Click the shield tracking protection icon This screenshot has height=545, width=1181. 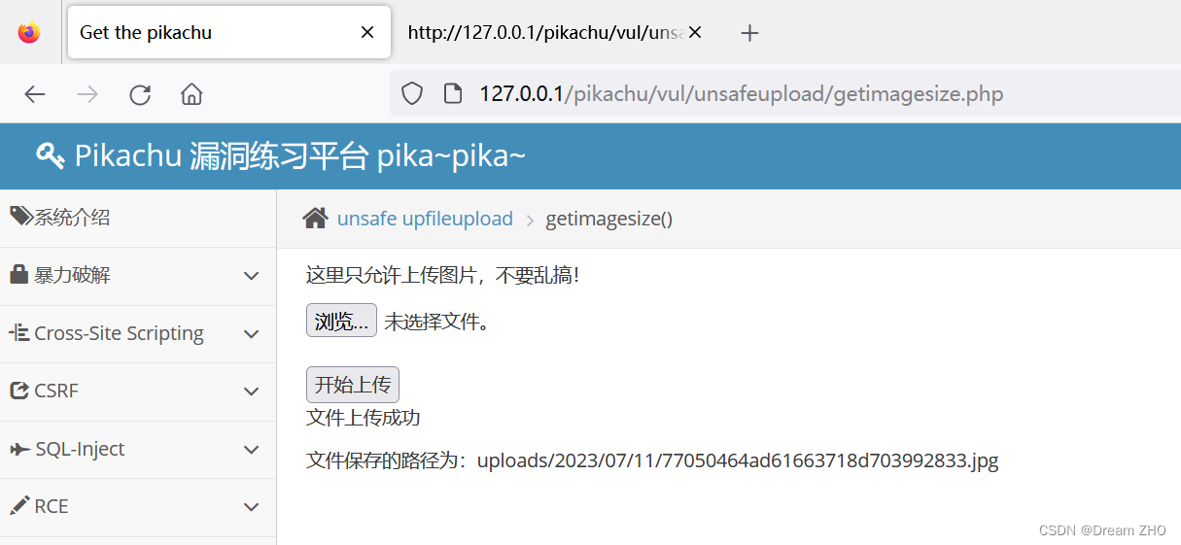pyautogui.click(x=412, y=94)
